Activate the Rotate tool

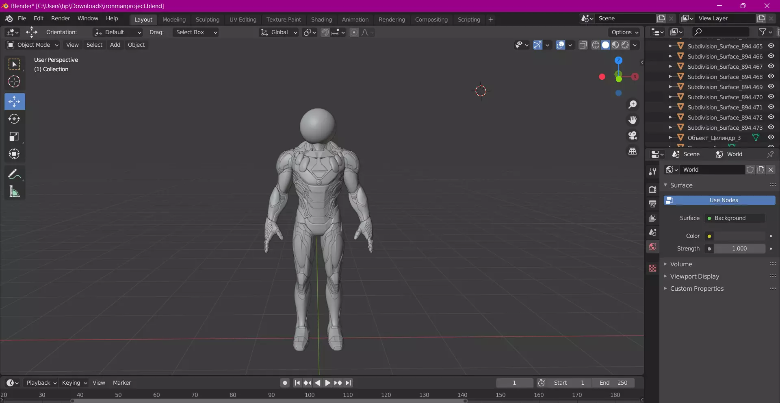point(15,119)
